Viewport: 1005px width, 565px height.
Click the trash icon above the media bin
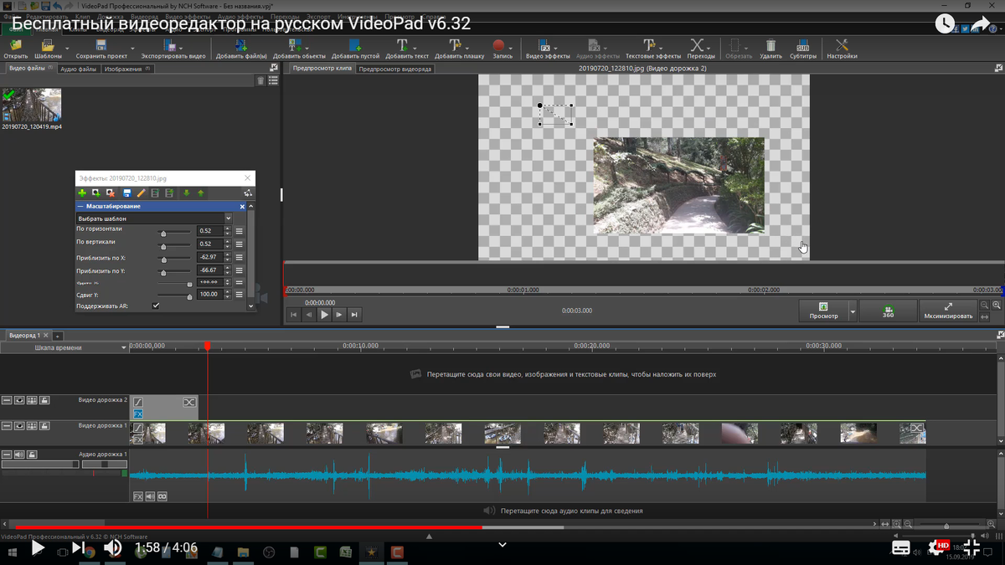click(260, 80)
